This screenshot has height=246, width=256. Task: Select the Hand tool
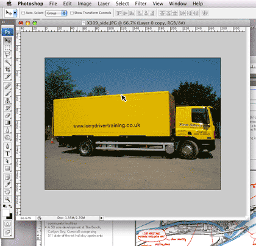click(8, 192)
